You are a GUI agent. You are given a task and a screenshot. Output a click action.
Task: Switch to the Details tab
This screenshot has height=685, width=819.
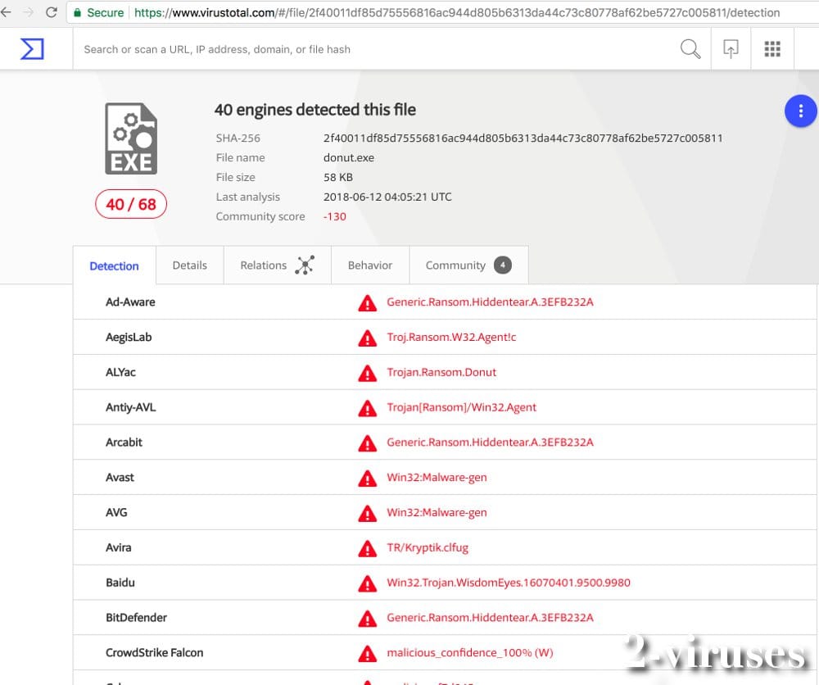190,265
